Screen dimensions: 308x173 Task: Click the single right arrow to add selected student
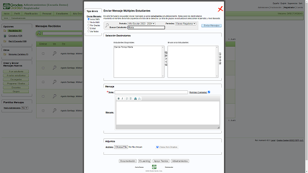click(166, 59)
